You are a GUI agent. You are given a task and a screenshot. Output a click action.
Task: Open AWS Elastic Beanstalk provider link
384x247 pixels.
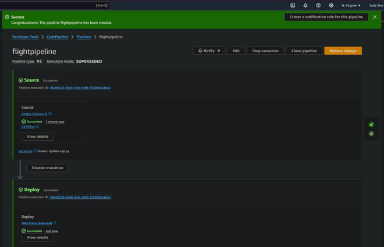(x=37, y=223)
